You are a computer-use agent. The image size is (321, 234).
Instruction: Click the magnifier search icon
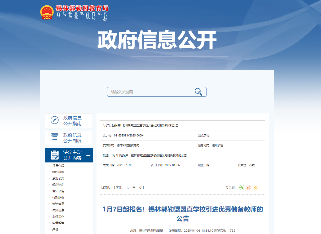[199, 92]
